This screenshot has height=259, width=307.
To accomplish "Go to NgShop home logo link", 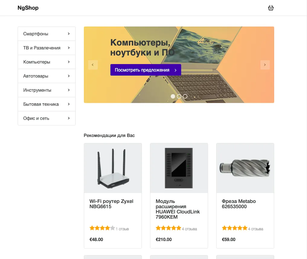I will 28,8.
